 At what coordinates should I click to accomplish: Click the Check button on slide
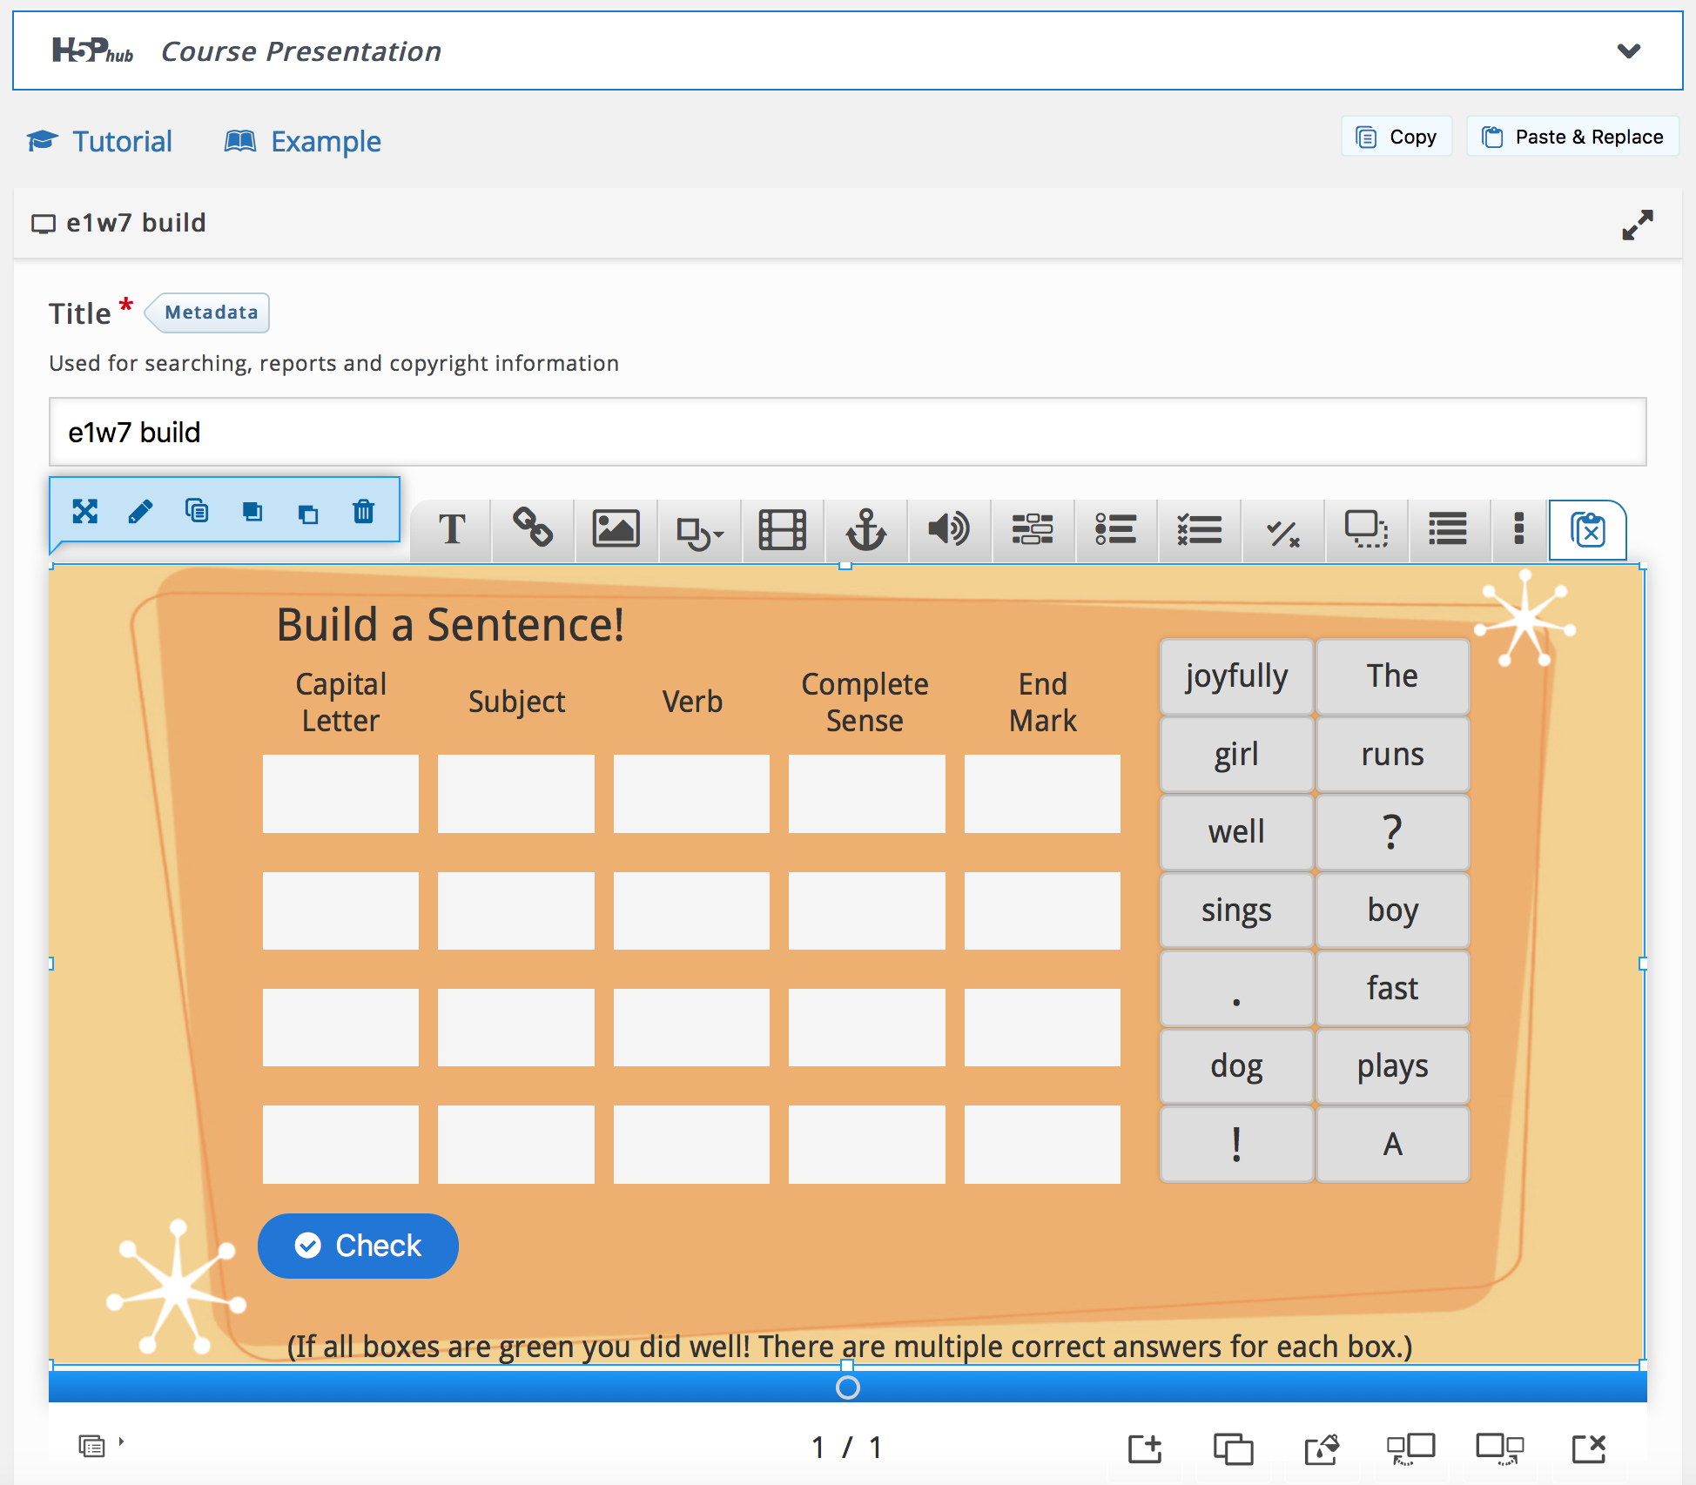358,1246
